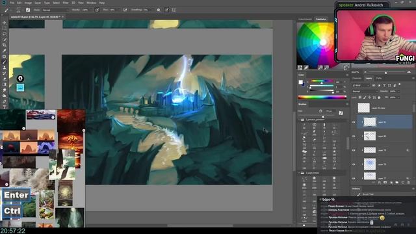Click the brush size input field
416x234 pixels.
click(x=330, y=111)
